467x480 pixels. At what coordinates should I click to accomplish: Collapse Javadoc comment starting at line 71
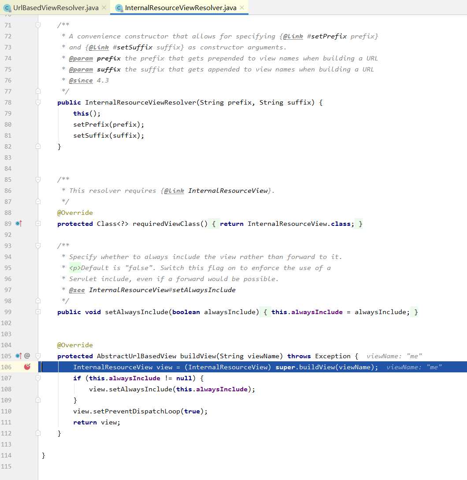[38, 25]
